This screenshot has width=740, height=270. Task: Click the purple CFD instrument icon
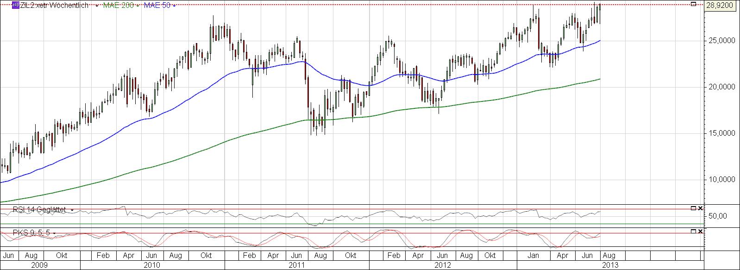tap(16, 5)
